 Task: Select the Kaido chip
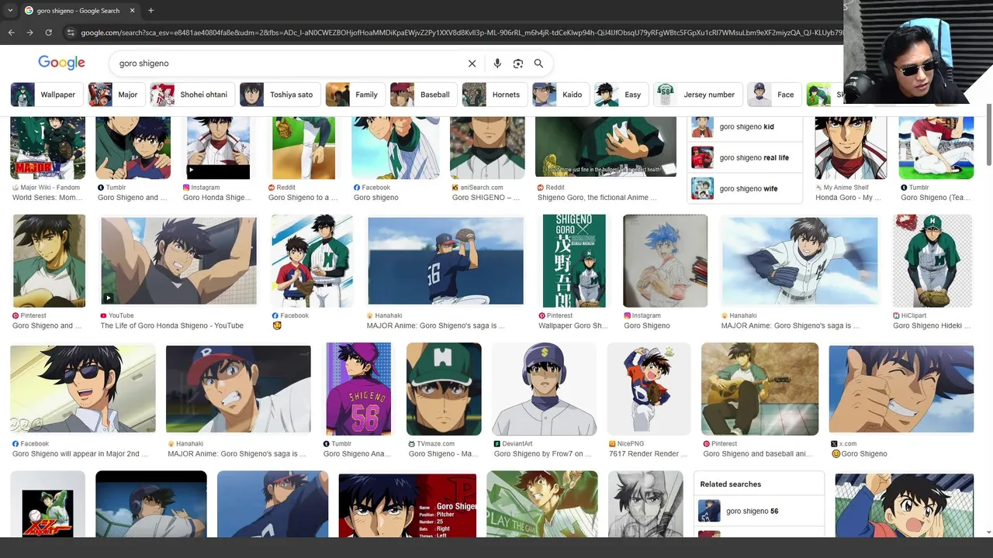[560, 95]
